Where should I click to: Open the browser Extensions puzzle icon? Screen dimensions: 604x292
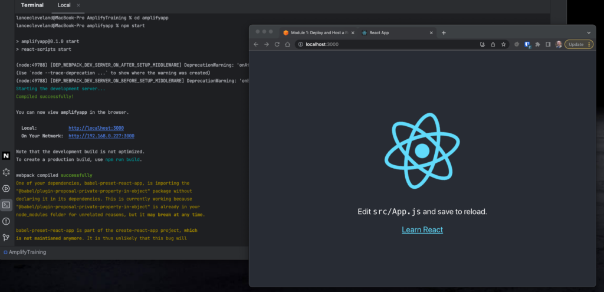click(x=537, y=44)
